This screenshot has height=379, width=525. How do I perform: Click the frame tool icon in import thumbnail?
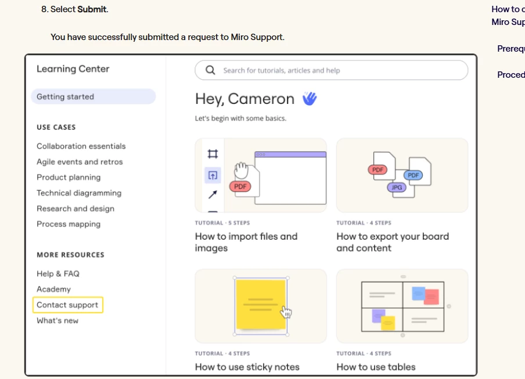click(x=213, y=154)
